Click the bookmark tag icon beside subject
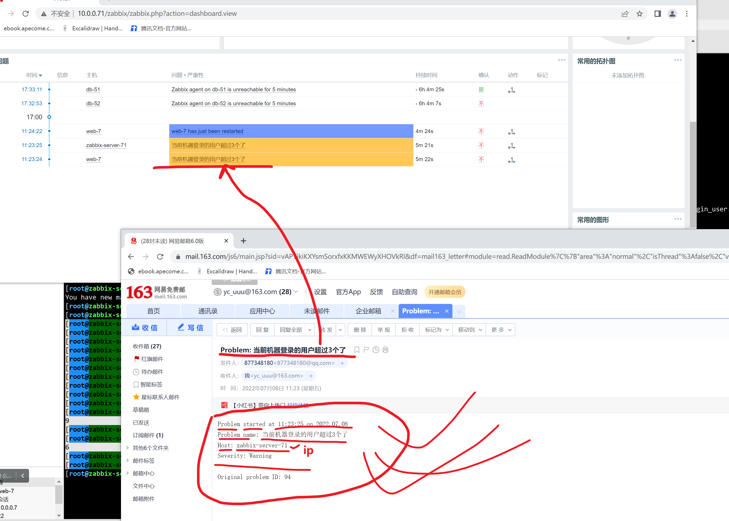The width and height of the screenshot is (729, 521). (357, 350)
